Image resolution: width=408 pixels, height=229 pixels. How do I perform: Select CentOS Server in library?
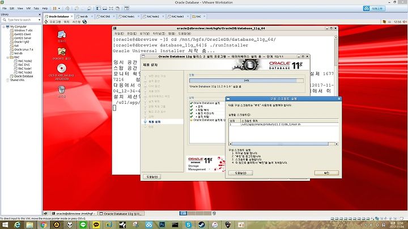click(23, 38)
